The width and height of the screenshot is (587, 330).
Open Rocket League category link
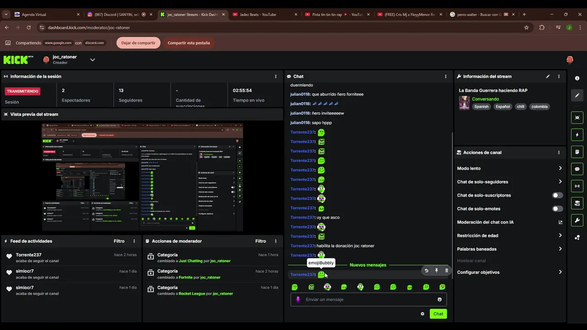coord(192,293)
